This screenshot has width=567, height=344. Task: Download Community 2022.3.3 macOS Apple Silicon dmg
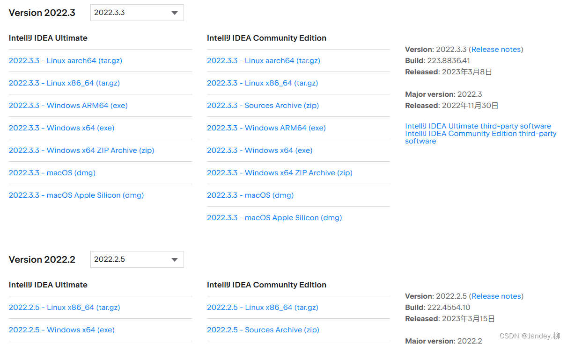(274, 218)
